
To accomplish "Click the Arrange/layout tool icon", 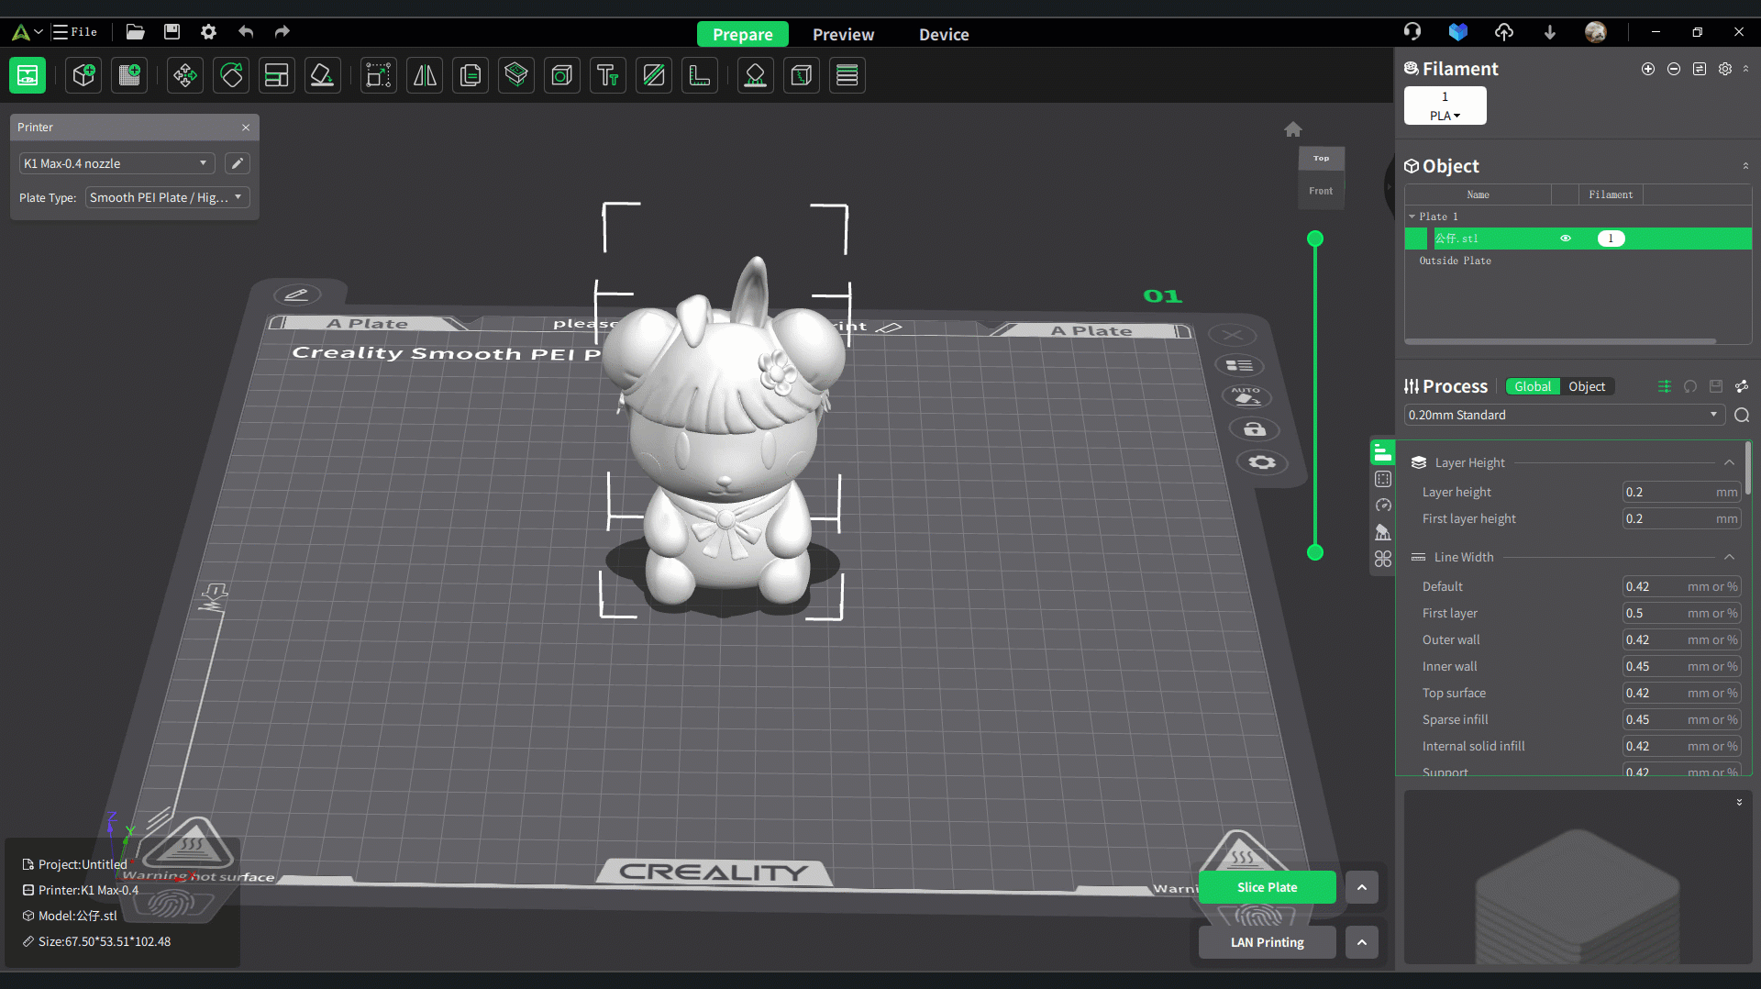I will 277,75.
